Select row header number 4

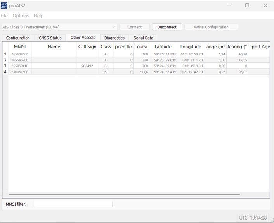coord(5,72)
